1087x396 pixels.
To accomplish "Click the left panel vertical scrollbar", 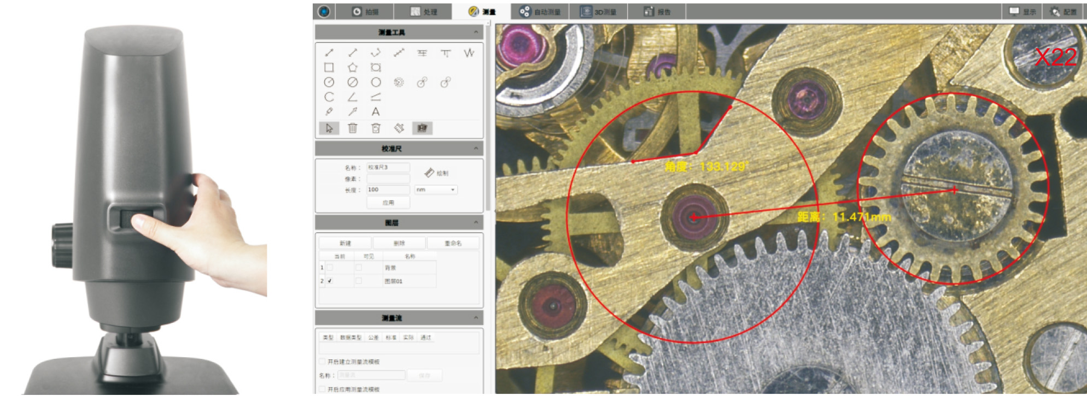I will (x=488, y=117).
